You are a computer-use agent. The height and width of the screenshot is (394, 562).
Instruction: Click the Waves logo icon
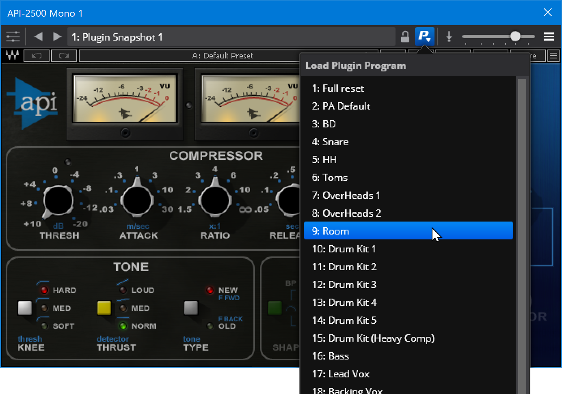point(12,56)
